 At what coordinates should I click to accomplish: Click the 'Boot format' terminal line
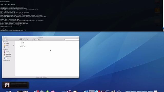point(11,25)
